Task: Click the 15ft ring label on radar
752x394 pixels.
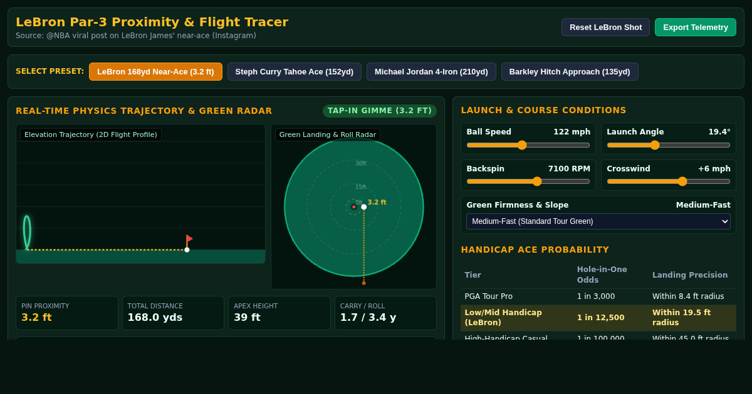Action: coord(361,187)
